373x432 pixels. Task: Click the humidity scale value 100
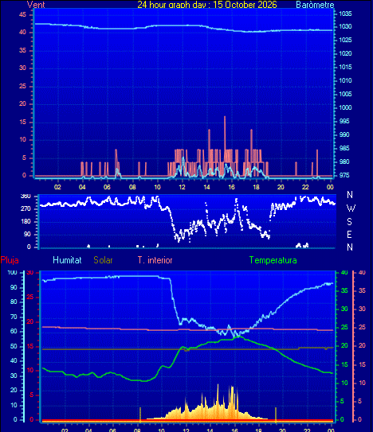[x=13, y=272]
